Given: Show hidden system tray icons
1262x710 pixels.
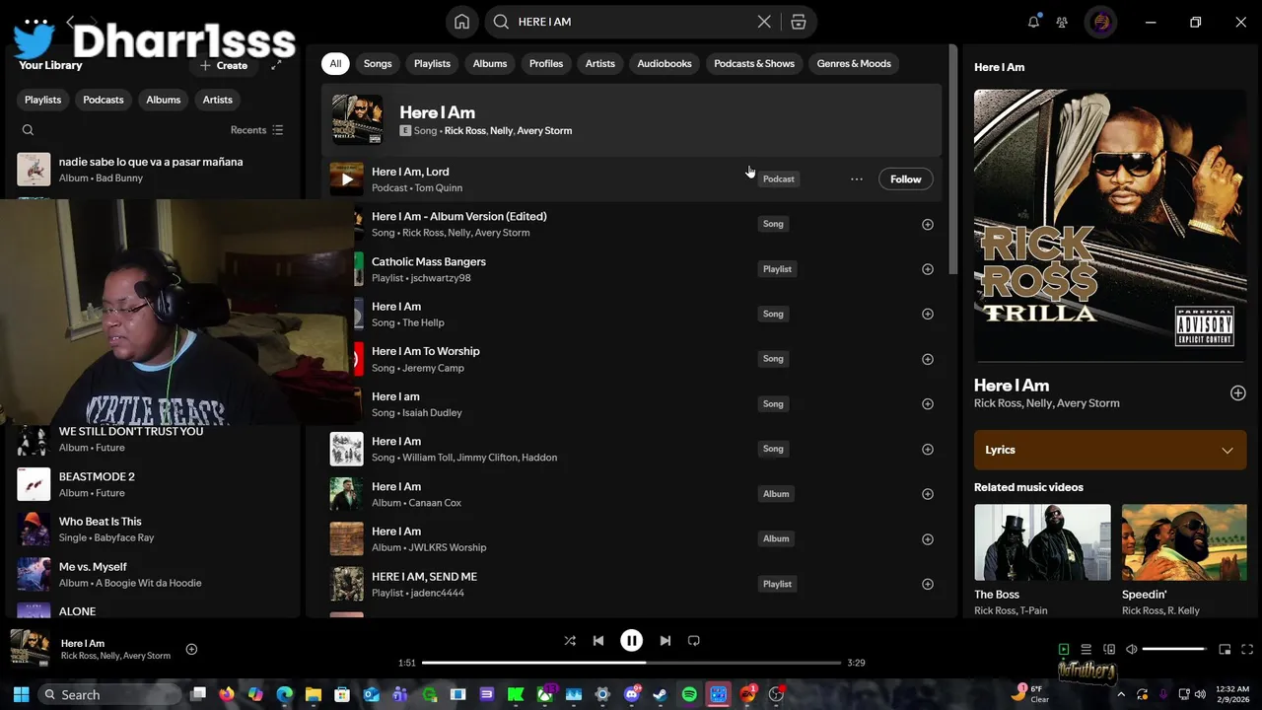Looking at the screenshot, I should coord(1121,694).
